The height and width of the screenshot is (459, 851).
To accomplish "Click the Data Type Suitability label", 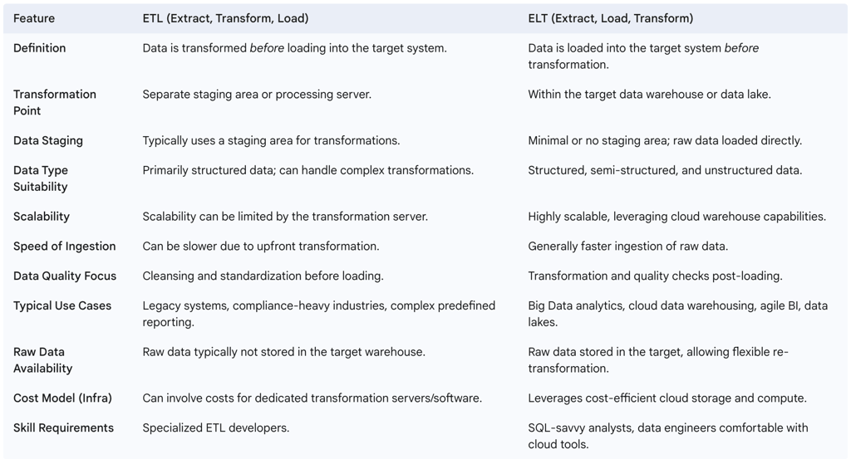I will [41, 178].
